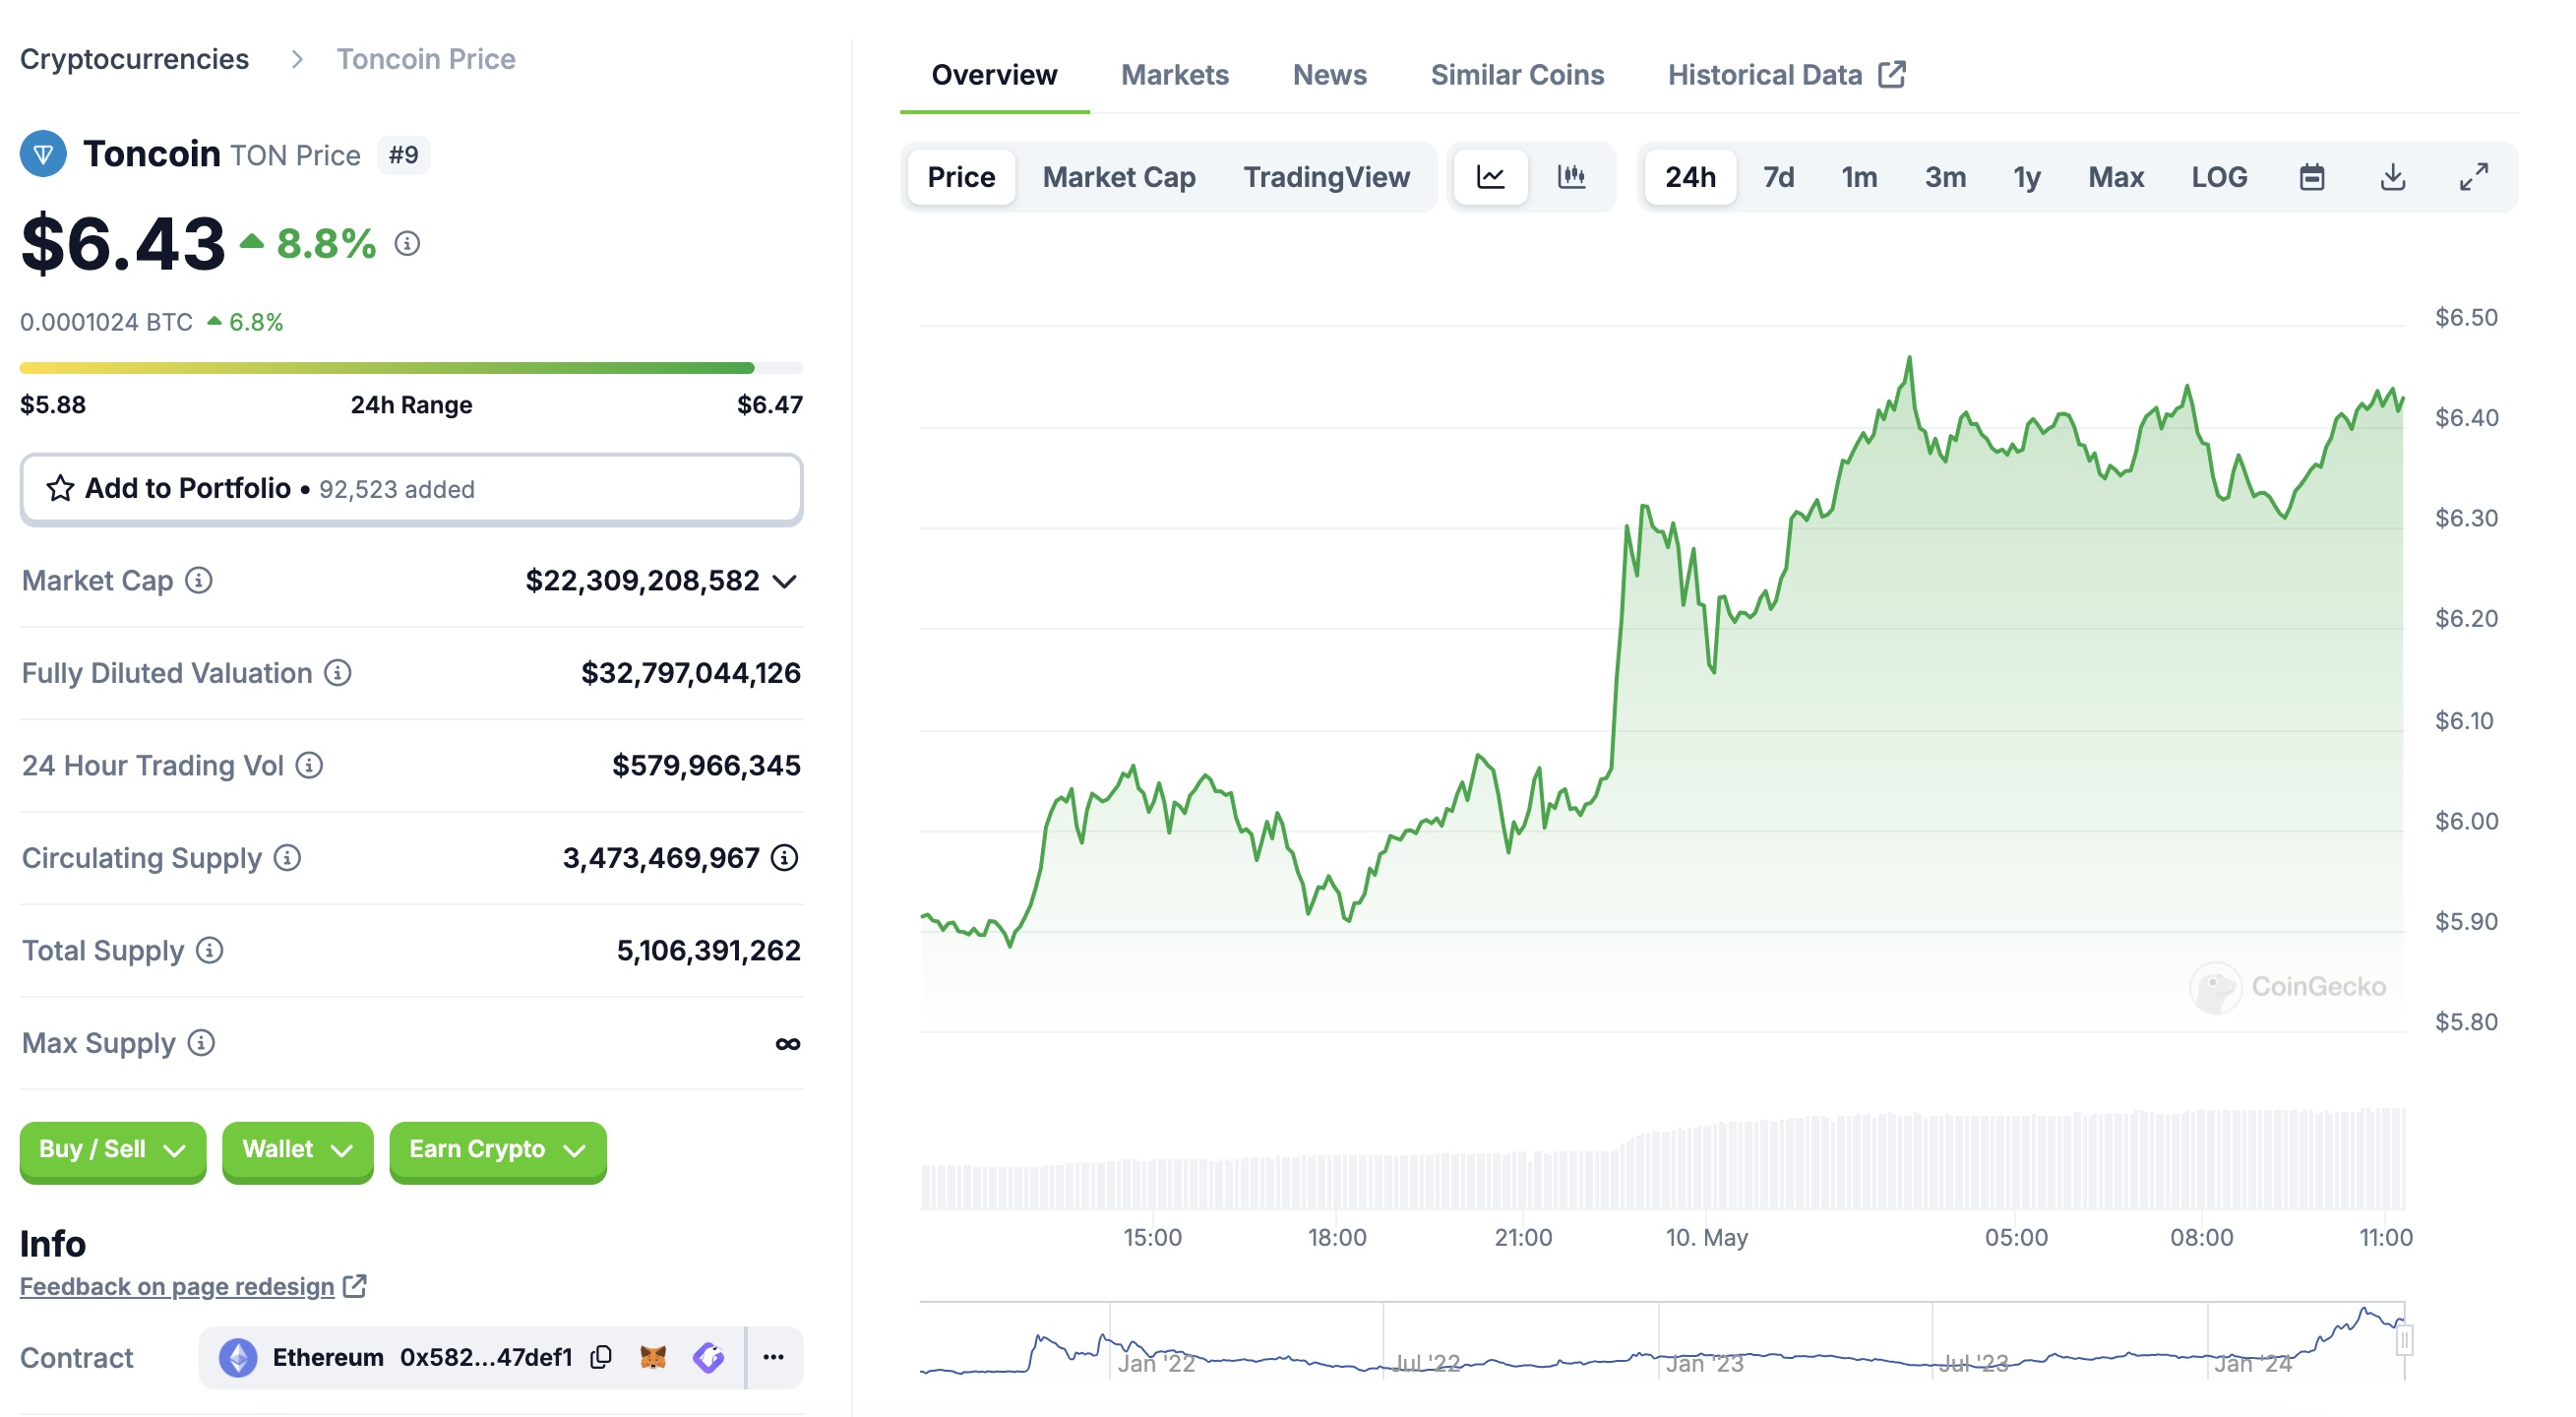Click the range navigator handle at chart end

pos(2404,1340)
